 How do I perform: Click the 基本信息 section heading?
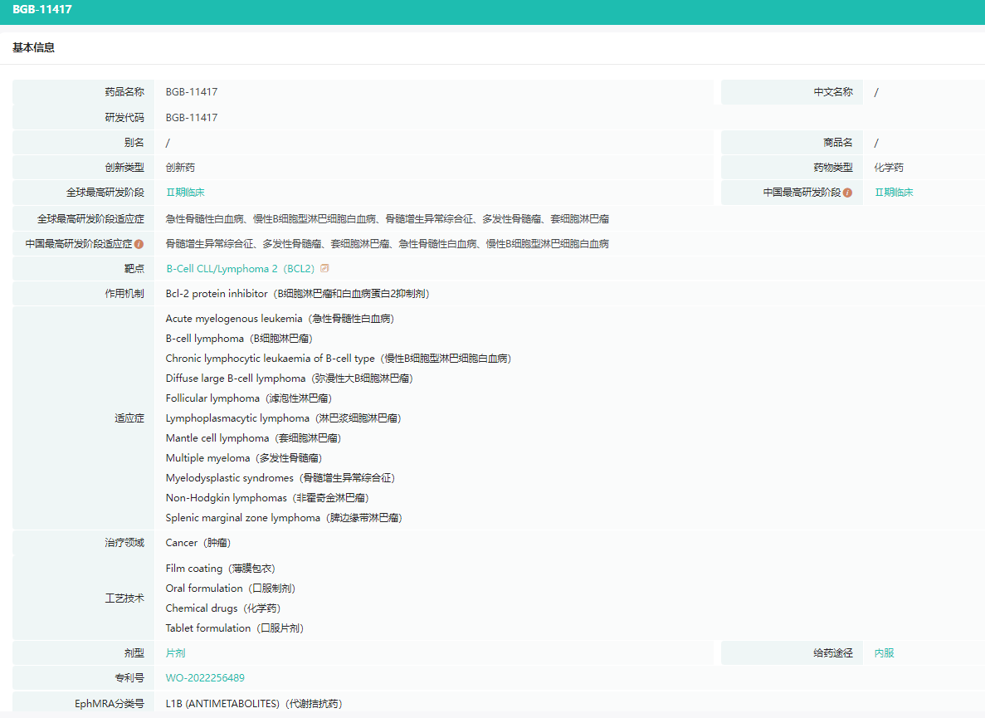point(33,48)
